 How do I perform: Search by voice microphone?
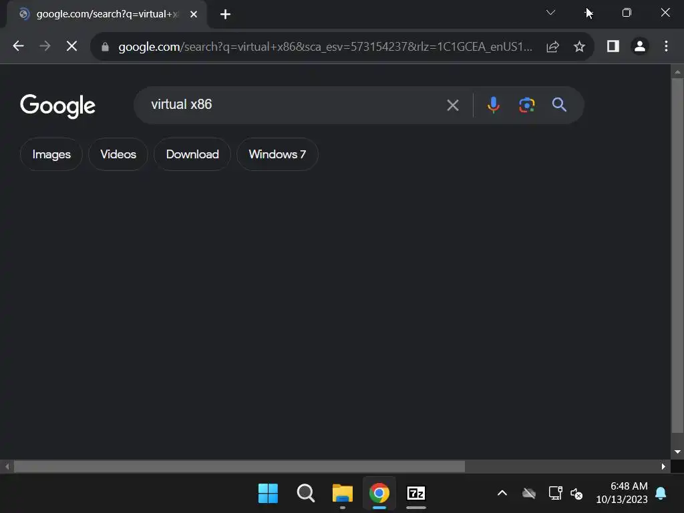click(494, 105)
